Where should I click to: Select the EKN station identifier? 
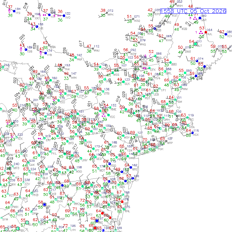tap(59, 201)
